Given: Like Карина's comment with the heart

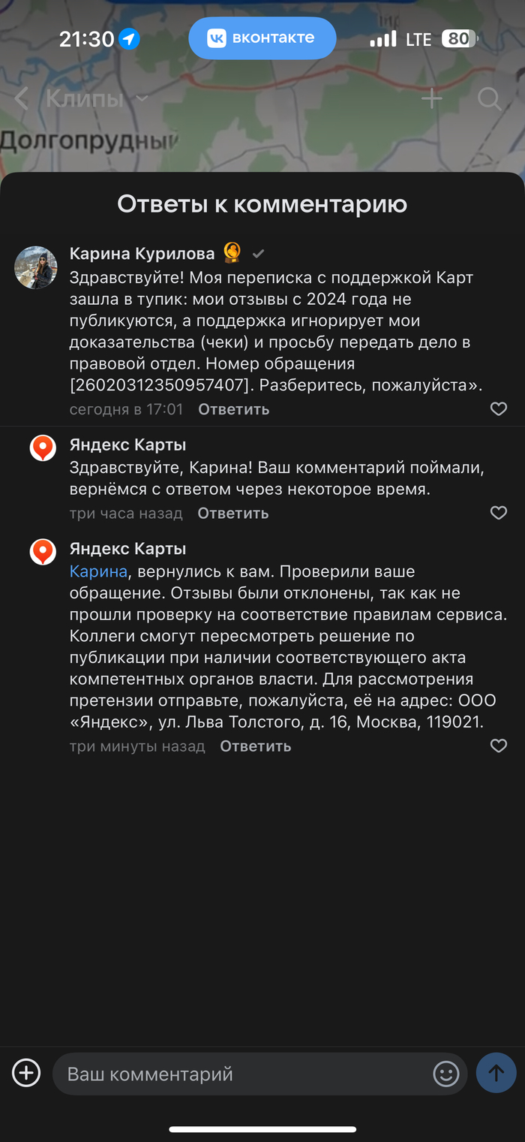Looking at the screenshot, I should (498, 408).
